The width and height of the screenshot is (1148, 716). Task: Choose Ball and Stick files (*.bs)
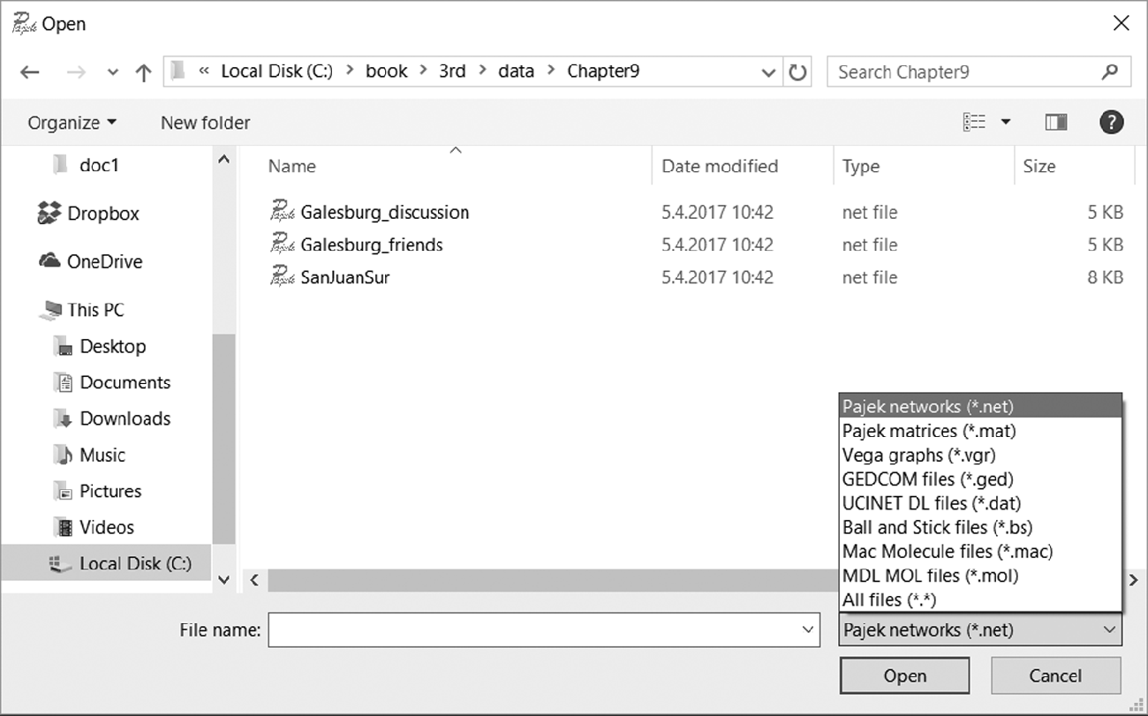[980, 527]
